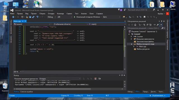179x100 pixels.
Task: Open the Edit menu
Action: point(20,14)
